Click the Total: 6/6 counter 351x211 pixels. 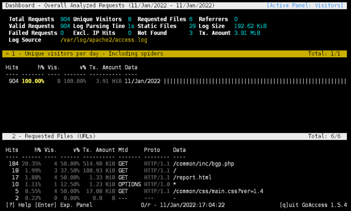pyautogui.click(x=324, y=136)
